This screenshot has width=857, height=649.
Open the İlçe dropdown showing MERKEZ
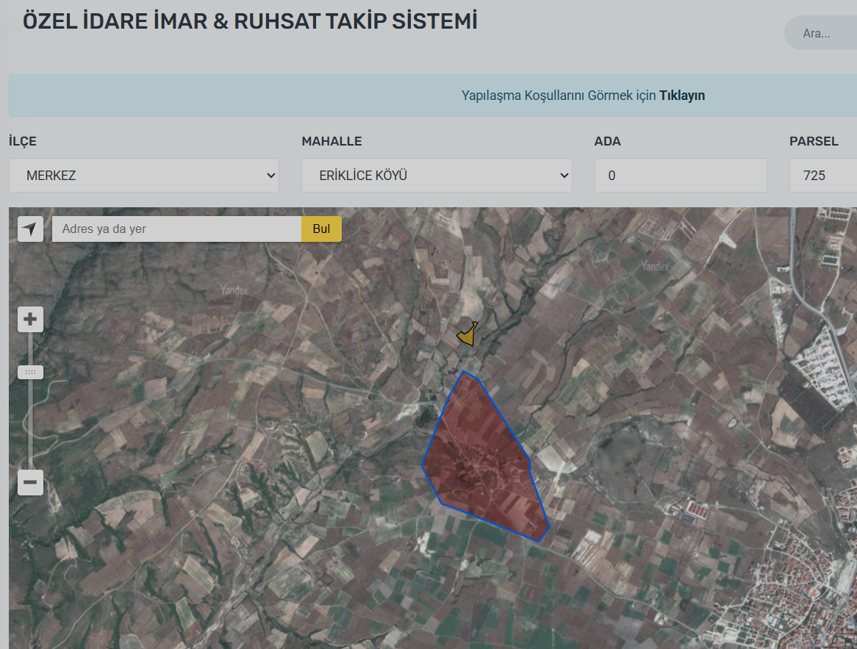(144, 176)
